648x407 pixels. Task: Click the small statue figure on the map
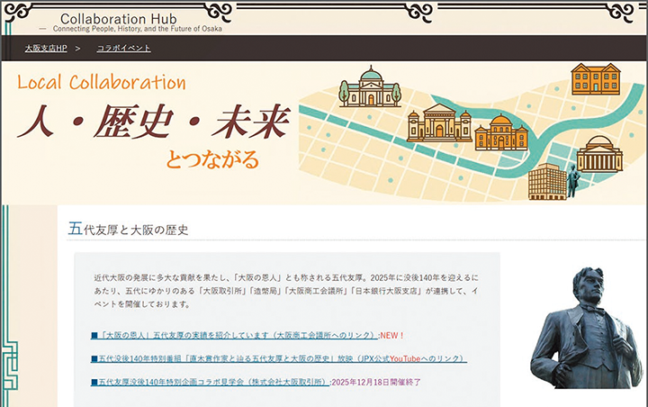572,181
